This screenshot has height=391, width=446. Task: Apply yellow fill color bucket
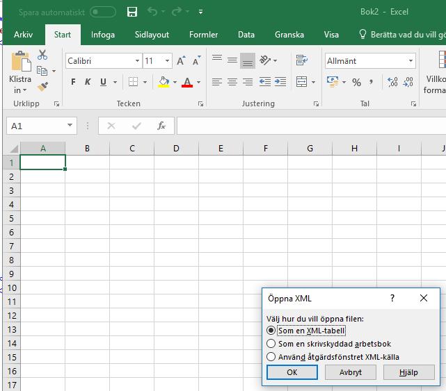[164, 82]
